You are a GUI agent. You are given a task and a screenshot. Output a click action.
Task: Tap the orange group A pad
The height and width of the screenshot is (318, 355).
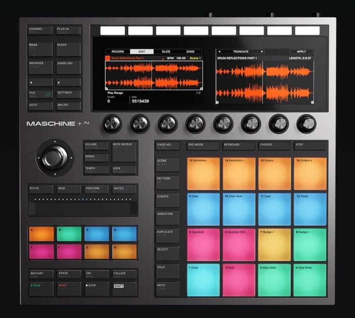click(41, 234)
